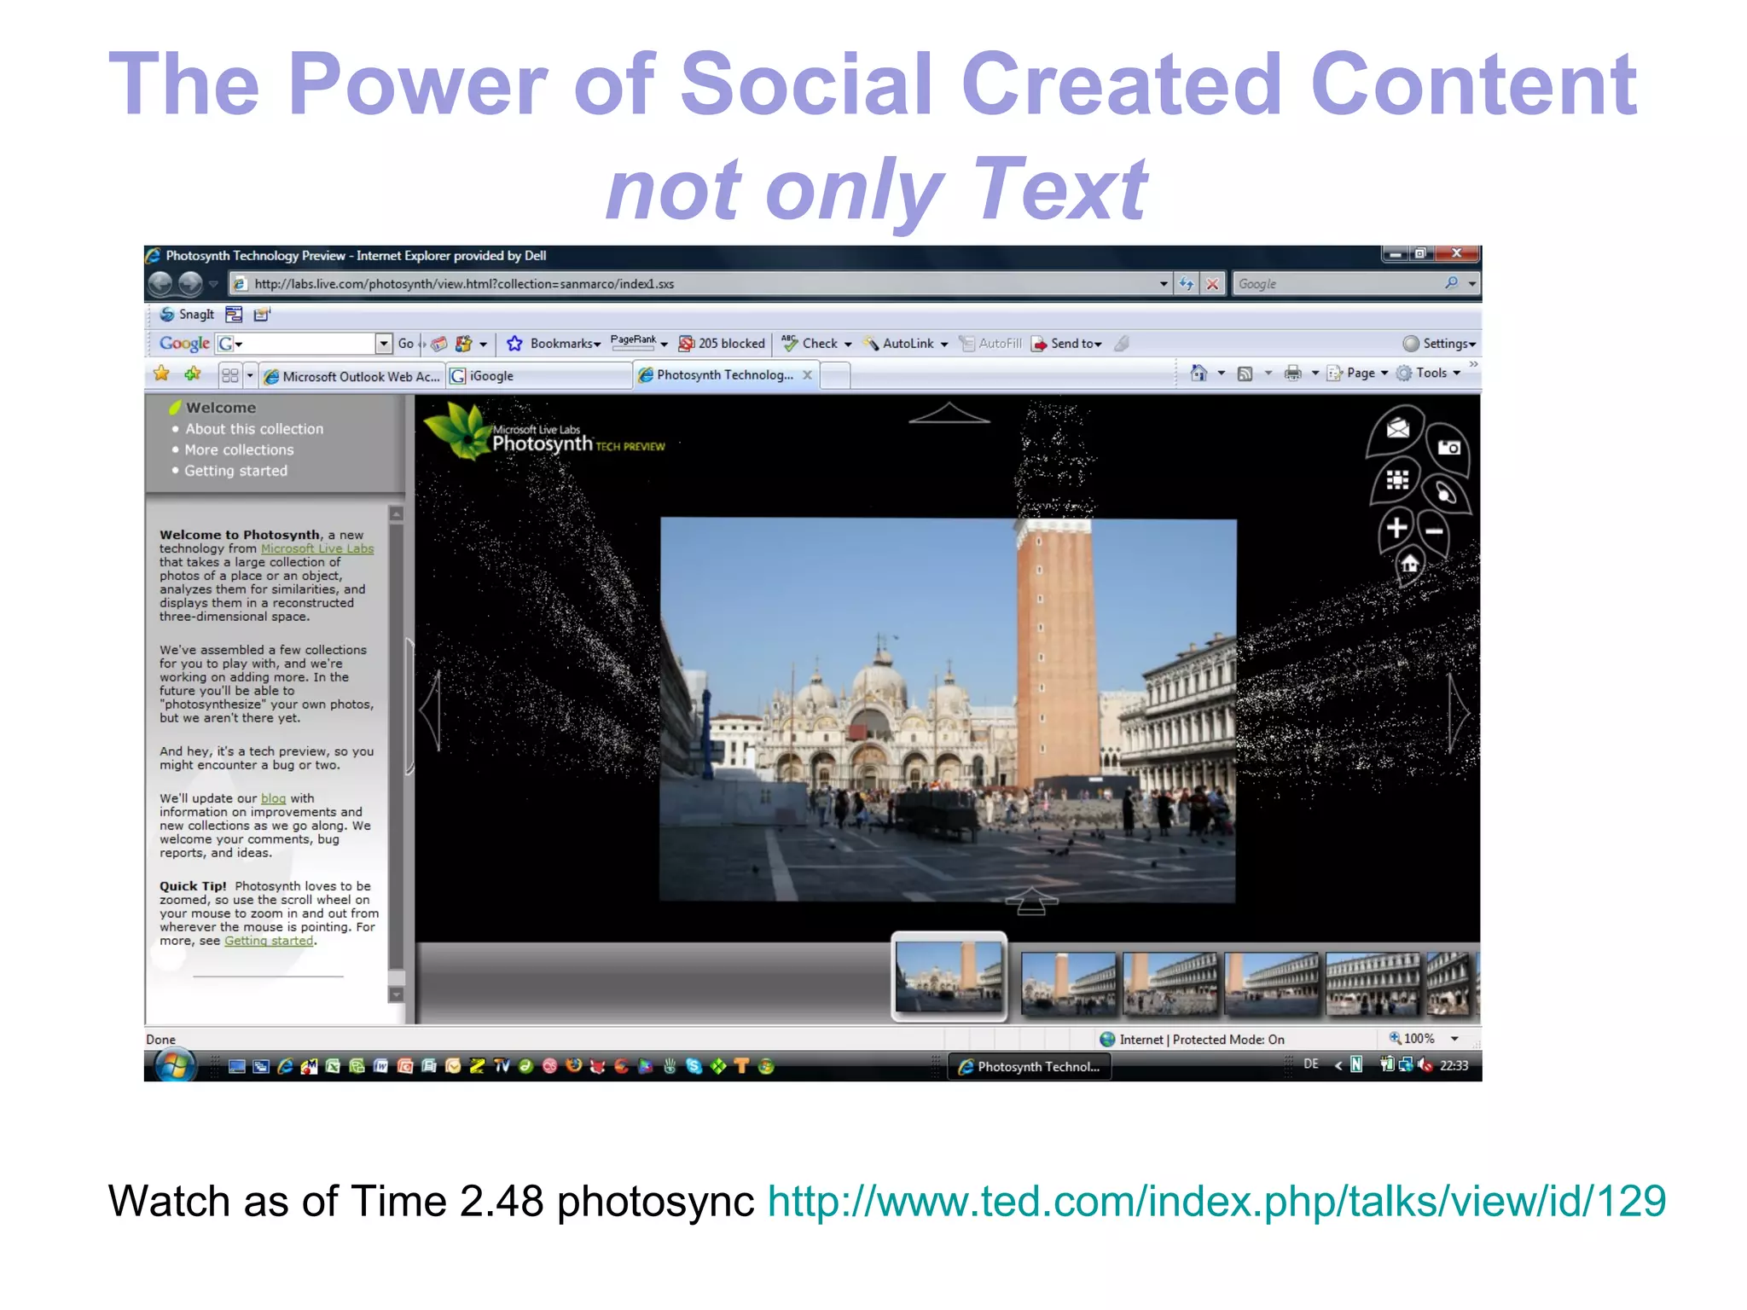1747x1310 pixels.
Task: Click the Photosynth camera leaf icon
Action: click(1448, 448)
